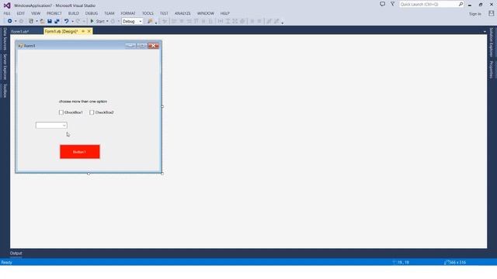Screen dimensions: 497x279
Task: Select the Form1.vb [Design] tab
Action: click(61, 31)
